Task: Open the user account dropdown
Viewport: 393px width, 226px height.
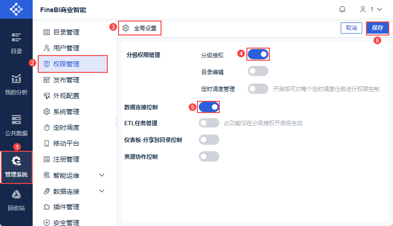Action: (x=371, y=9)
